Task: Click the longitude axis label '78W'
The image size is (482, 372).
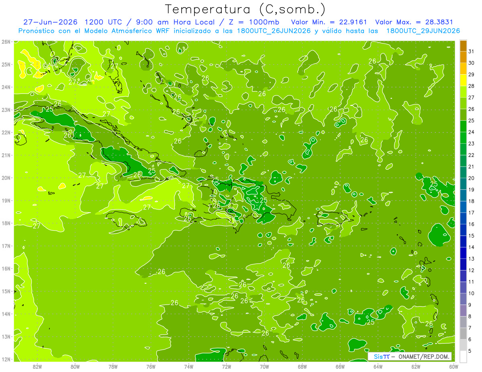Action: (x=113, y=366)
